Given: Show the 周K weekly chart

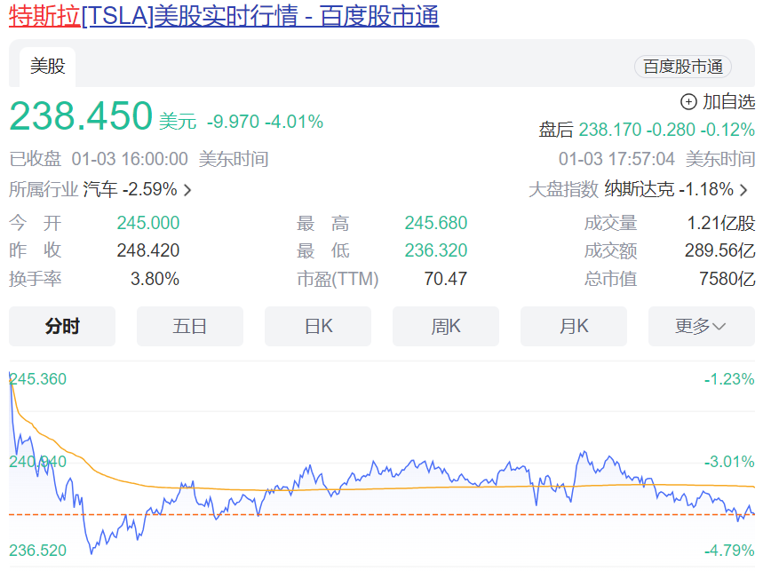Looking at the screenshot, I should coord(446,326).
